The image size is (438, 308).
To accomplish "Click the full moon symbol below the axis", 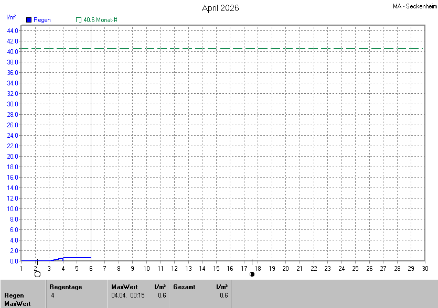I will click(x=37, y=274).
